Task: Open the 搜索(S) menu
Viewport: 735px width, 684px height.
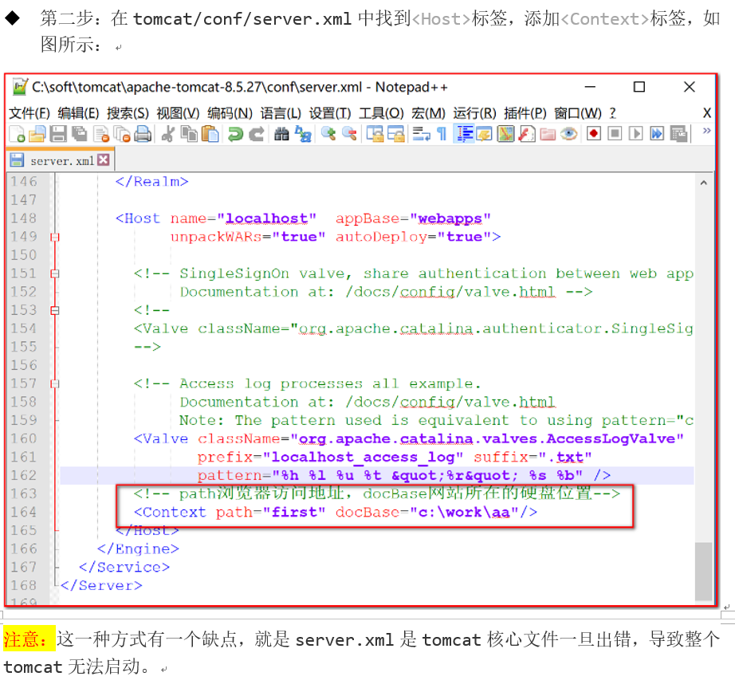Action: [x=128, y=113]
